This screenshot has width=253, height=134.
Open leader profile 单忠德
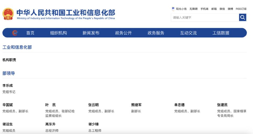pos(179,105)
